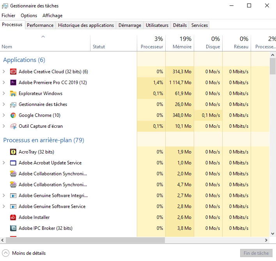Select the AcroTray (32 bits) name

[x=36, y=152]
